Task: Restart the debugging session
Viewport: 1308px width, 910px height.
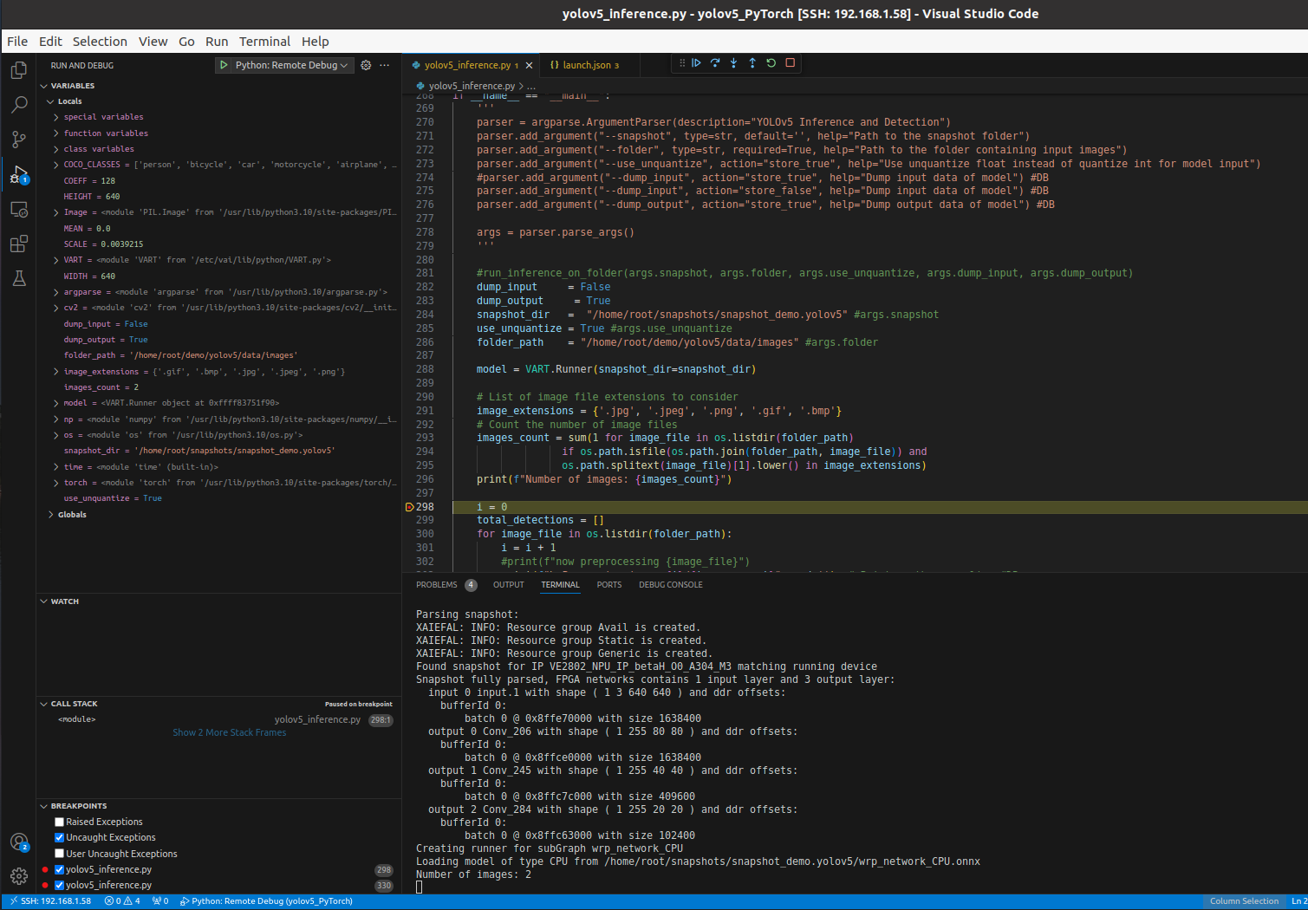Action: [x=771, y=63]
